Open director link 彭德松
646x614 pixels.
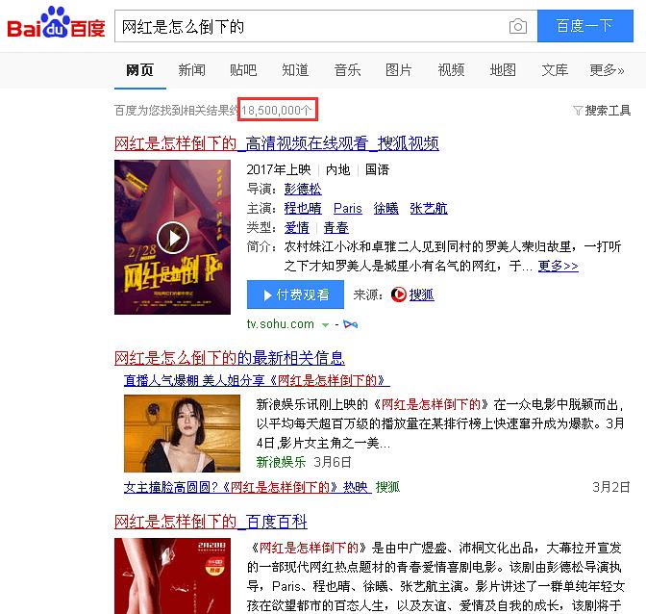click(303, 189)
